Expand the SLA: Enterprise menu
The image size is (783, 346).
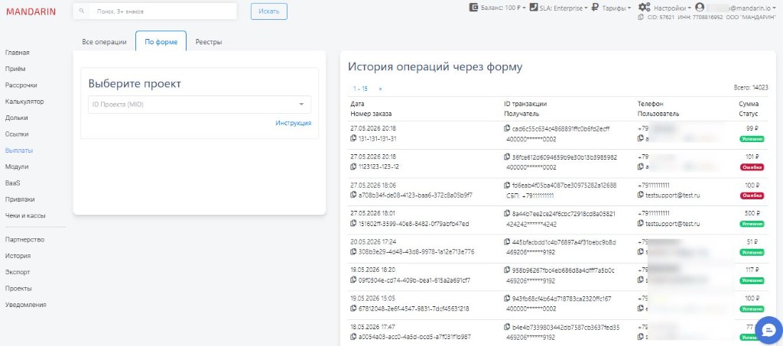[x=564, y=8]
